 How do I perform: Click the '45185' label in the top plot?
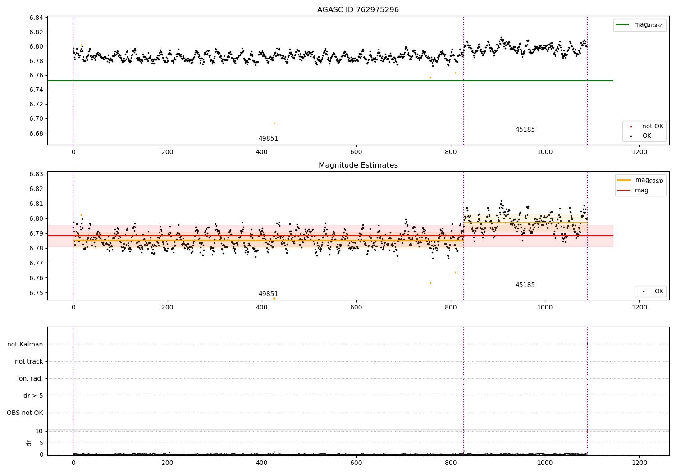tap(525, 130)
